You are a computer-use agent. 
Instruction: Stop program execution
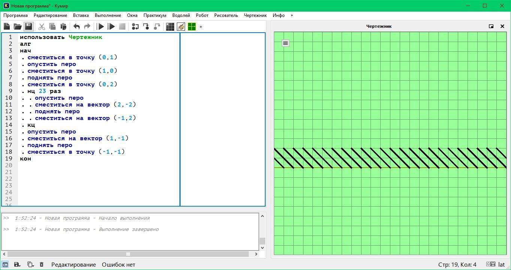click(x=122, y=27)
